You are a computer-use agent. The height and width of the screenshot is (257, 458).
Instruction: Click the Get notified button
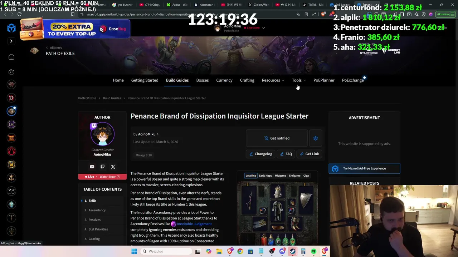pos(277,138)
